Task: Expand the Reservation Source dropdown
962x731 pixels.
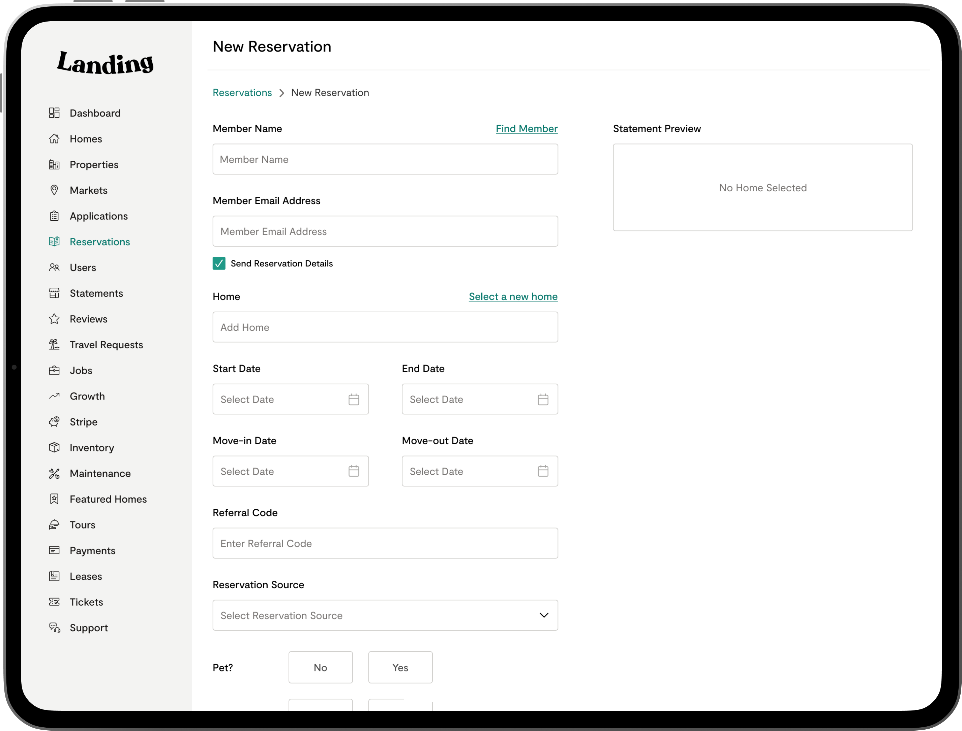Action: click(x=385, y=615)
